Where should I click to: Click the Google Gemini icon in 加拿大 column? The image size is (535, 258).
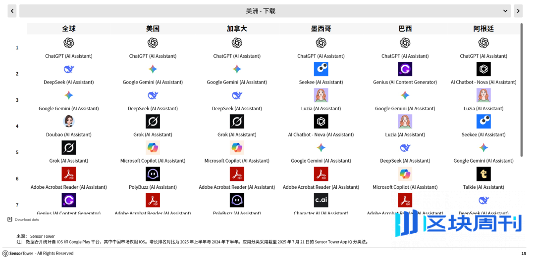click(x=237, y=69)
